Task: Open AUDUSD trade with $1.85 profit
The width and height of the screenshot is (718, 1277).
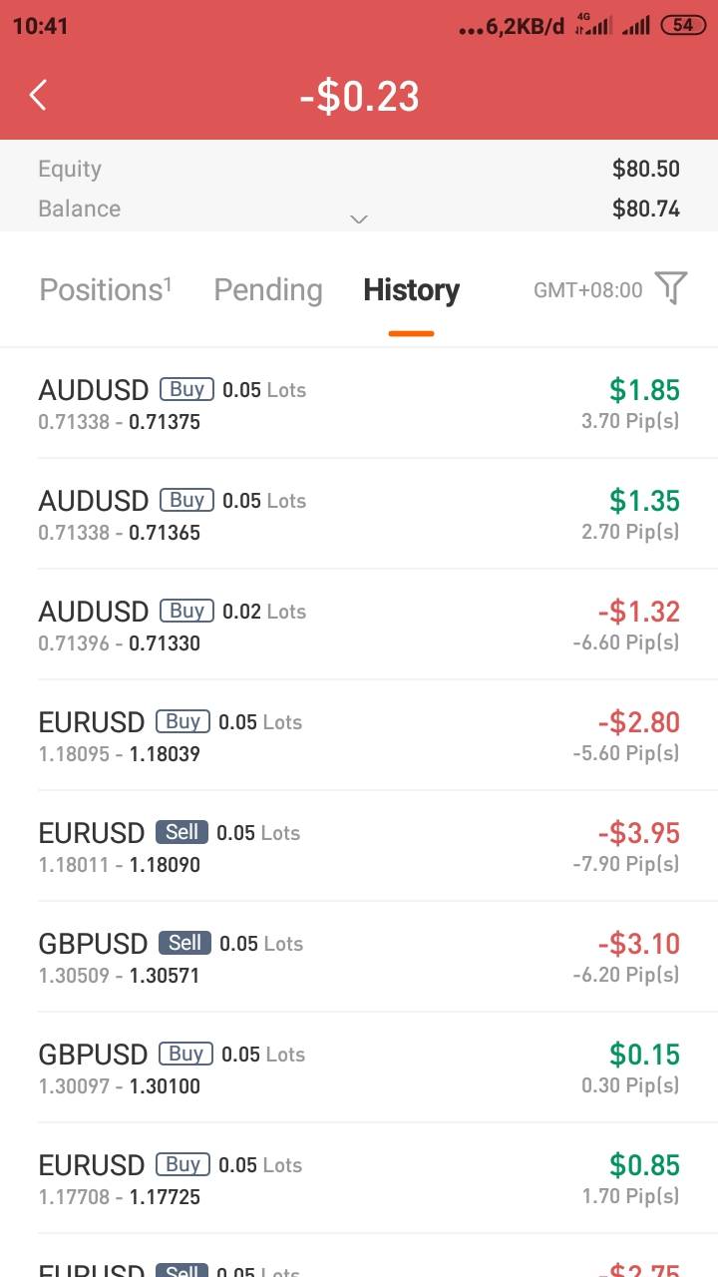Action: 359,404
